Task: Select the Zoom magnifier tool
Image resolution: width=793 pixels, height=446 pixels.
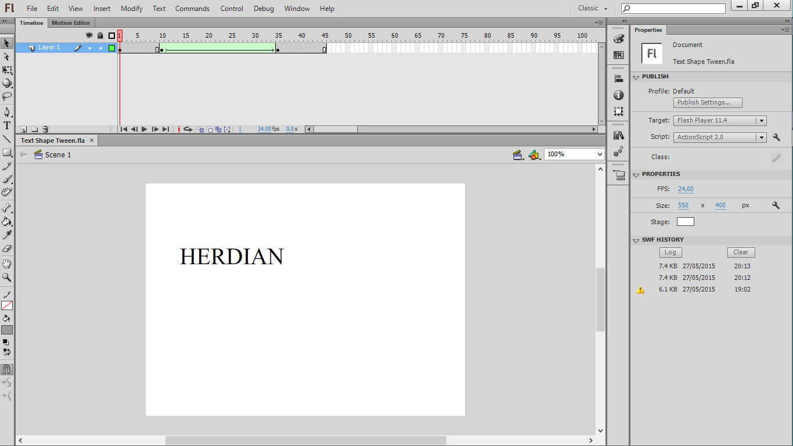Action: click(7, 277)
